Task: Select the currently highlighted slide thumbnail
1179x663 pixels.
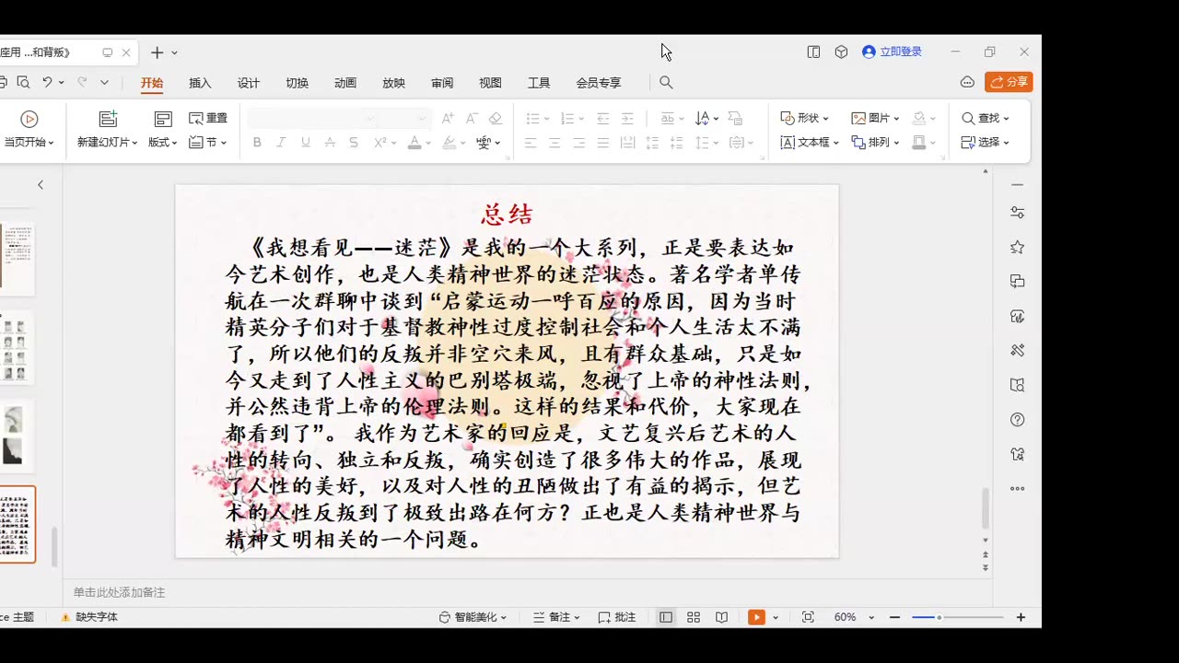Action: coord(18,524)
